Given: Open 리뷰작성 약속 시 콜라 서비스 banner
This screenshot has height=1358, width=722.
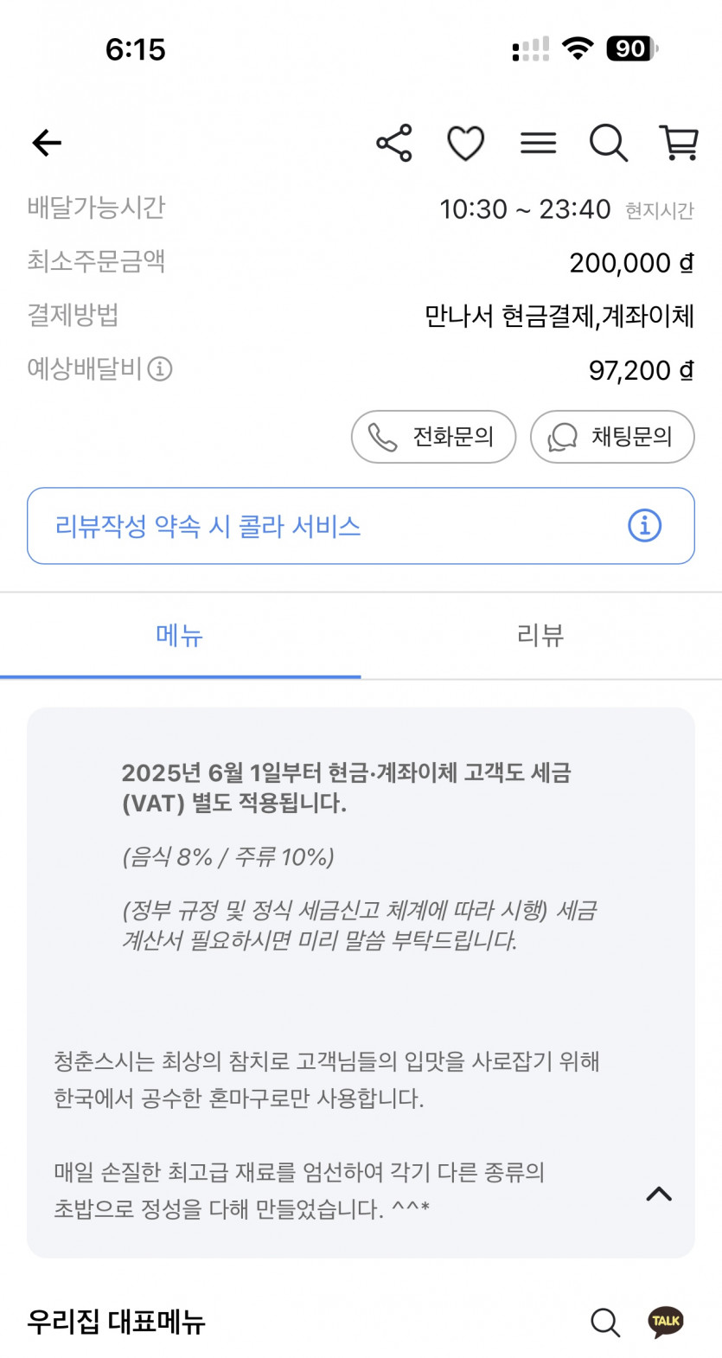Looking at the screenshot, I should pos(329,526).
